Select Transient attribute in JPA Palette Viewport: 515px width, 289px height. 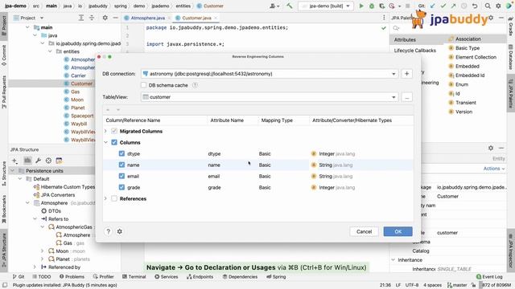coord(465,103)
